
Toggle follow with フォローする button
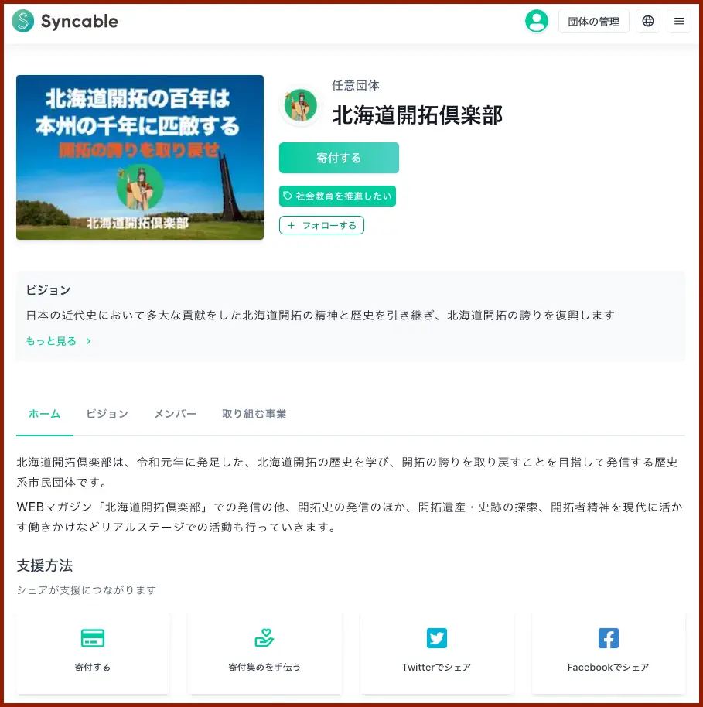(x=322, y=225)
